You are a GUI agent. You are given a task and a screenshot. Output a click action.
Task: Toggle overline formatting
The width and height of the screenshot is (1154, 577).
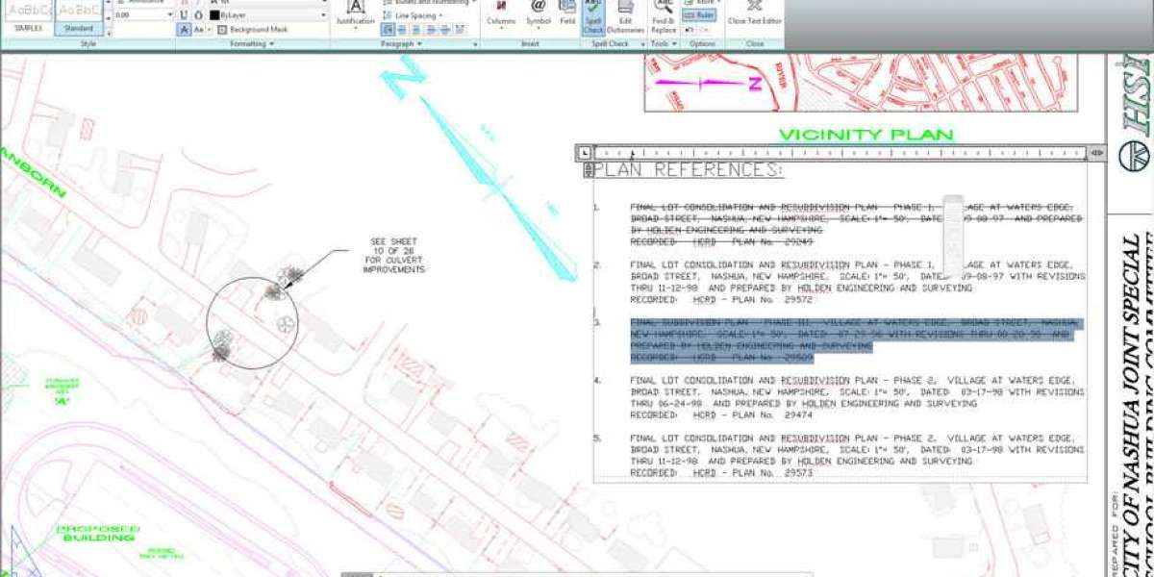(198, 15)
